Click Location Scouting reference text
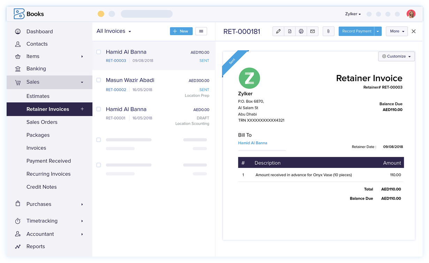 [192, 124]
